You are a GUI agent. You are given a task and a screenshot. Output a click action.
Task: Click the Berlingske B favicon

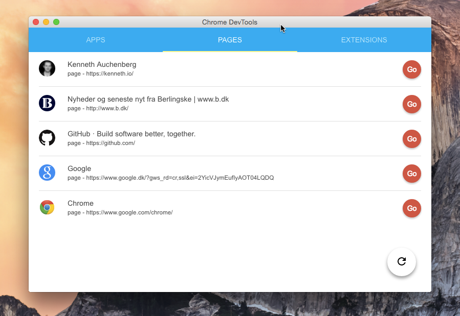pyautogui.click(x=47, y=103)
